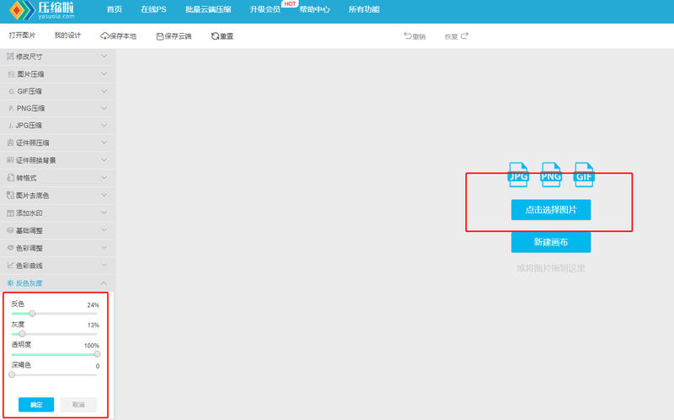Expand the 基础调整 section chevron
The height and width of the screenshot is (420, 674).
coord(104,230)
